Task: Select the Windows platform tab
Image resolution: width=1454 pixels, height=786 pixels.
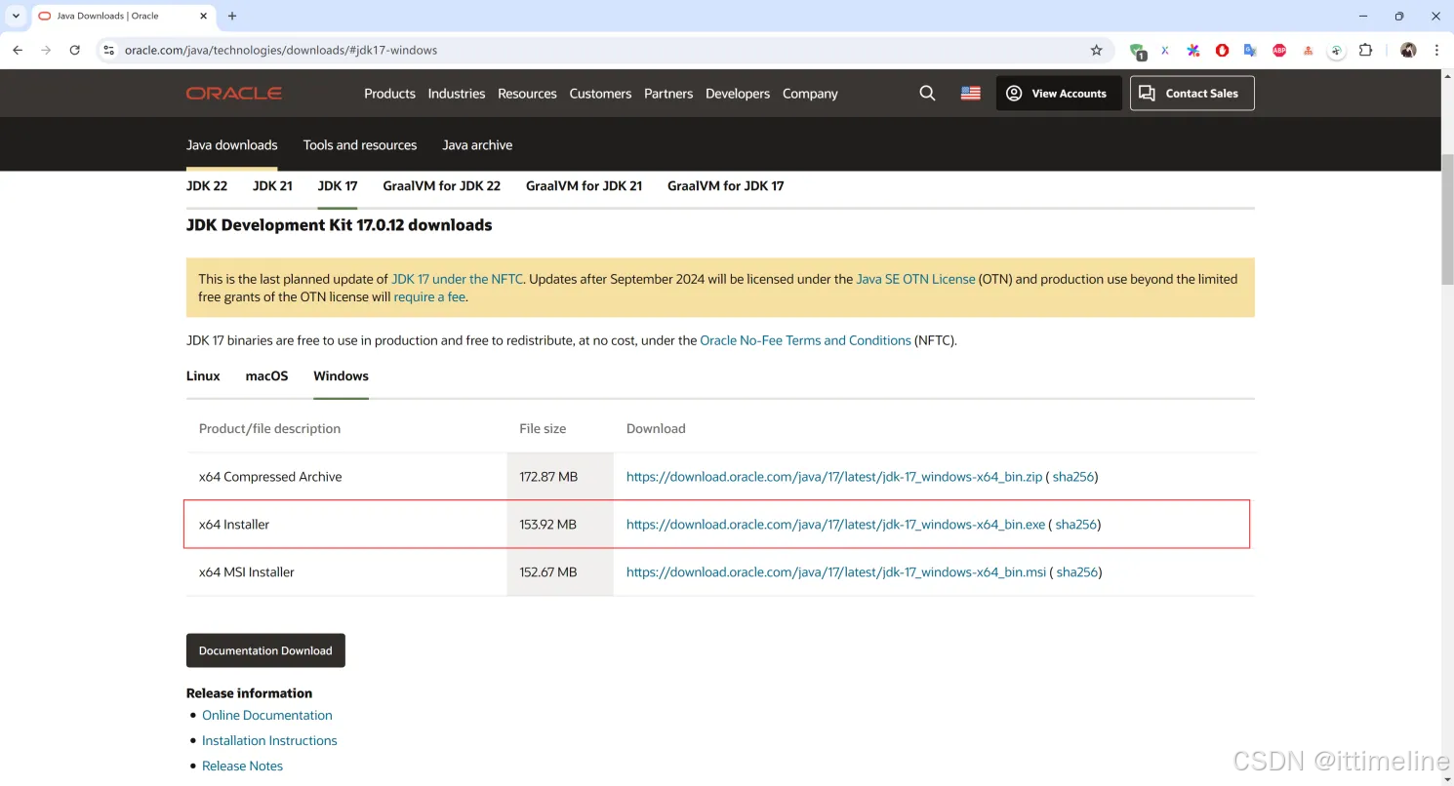Action: (341, 375)
